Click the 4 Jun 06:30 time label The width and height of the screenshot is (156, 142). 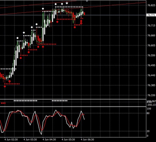point(87,139)
